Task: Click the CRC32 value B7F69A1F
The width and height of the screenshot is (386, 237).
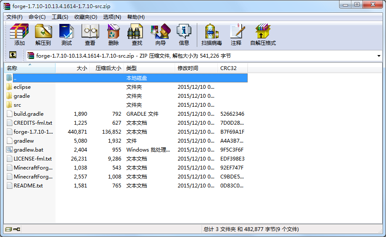Action: tap(232, 132)
